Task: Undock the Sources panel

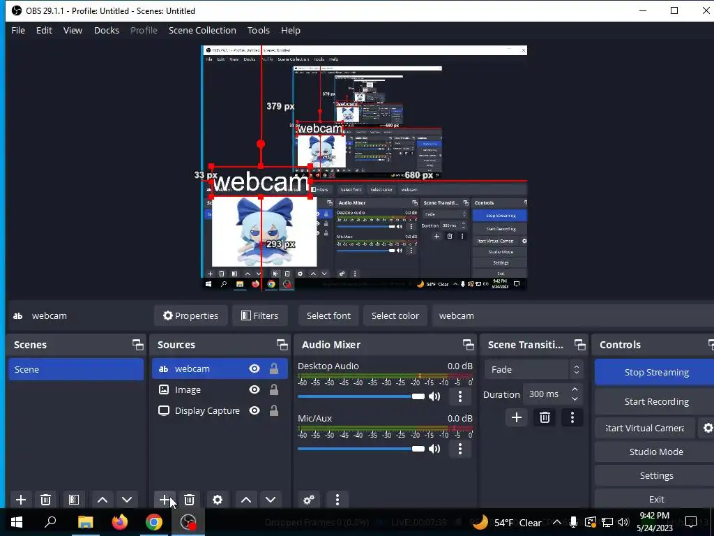Action: 282,345
